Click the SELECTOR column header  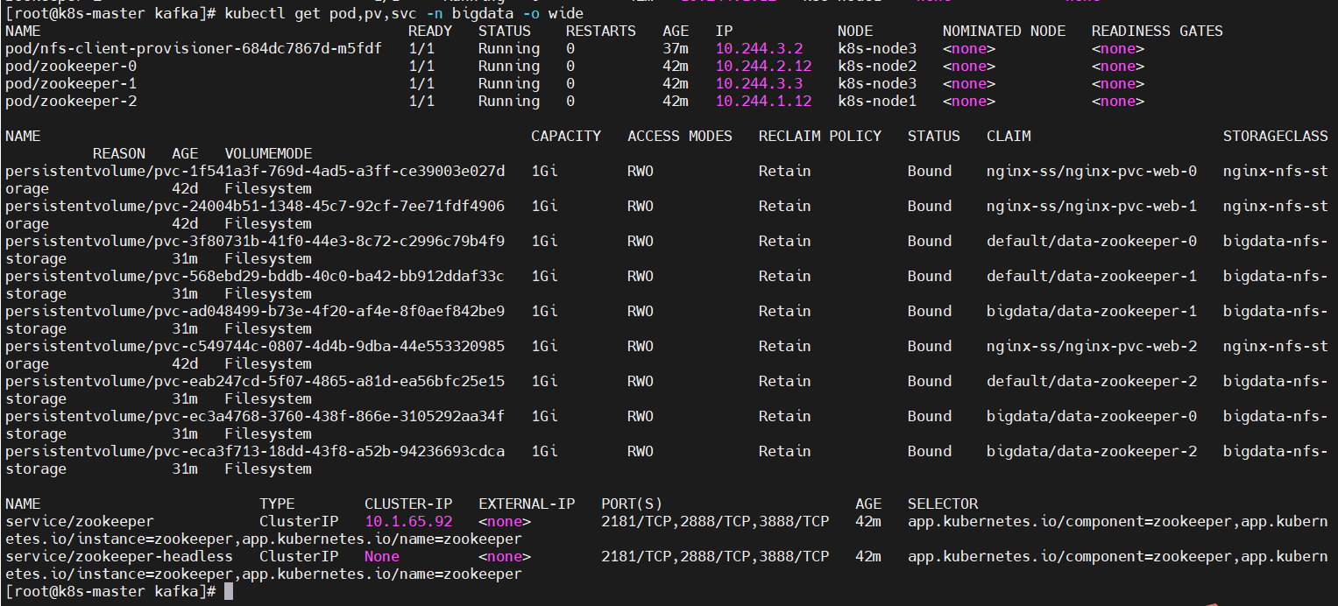coord(942,504)
